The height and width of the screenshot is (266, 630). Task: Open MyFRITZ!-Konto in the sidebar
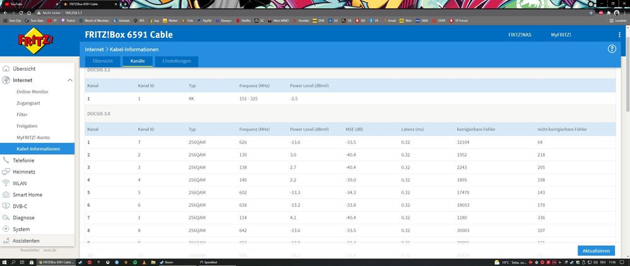[x=33, y=137]
